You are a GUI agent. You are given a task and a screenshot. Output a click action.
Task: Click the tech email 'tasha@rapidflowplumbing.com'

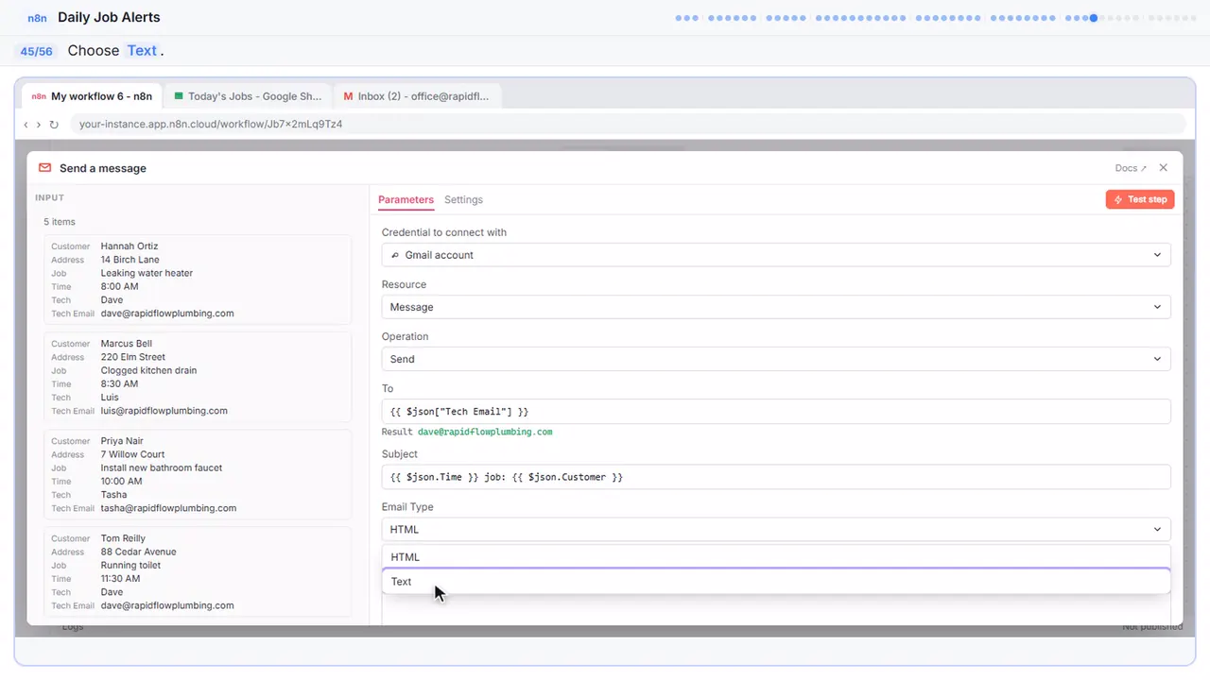pos(168,508)
